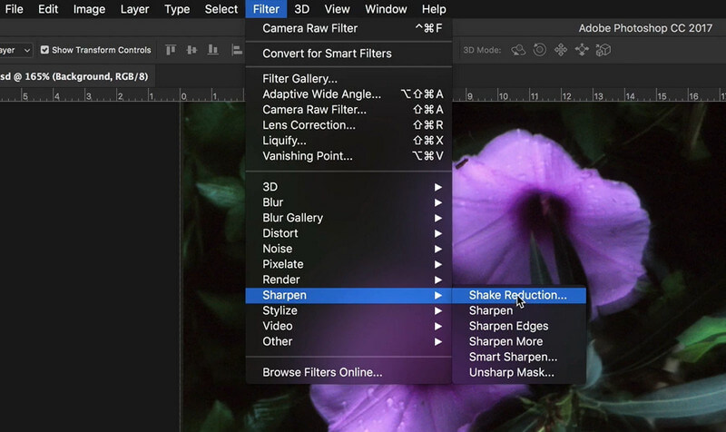726x432 pixels.
Task: Expand the Blur submenu
Action: (348, 202)
